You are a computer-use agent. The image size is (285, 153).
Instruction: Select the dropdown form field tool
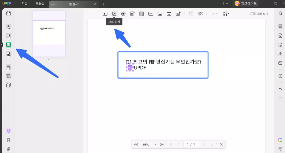[x=132, y=14]
